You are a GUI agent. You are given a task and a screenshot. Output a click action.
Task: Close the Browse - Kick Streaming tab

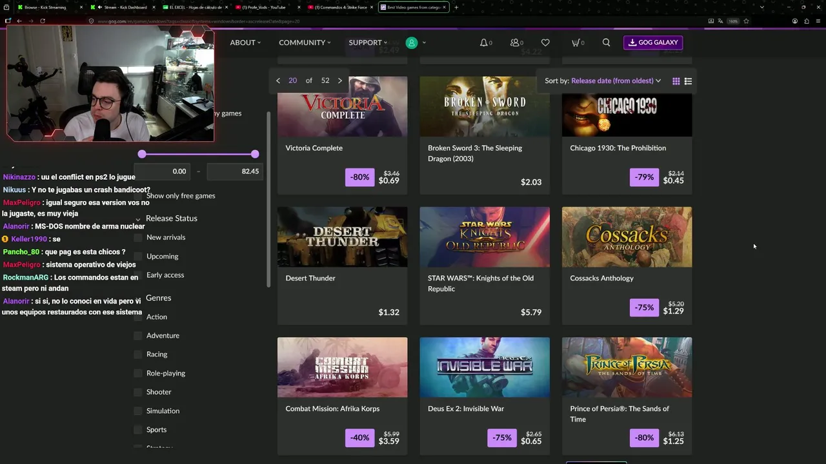[x=81, y=7]
